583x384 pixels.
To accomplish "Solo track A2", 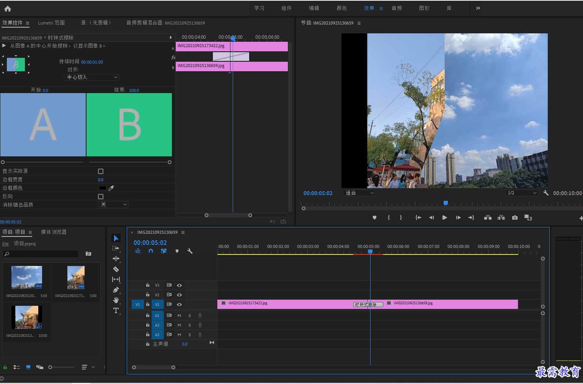I will click(x=189, y=325).
